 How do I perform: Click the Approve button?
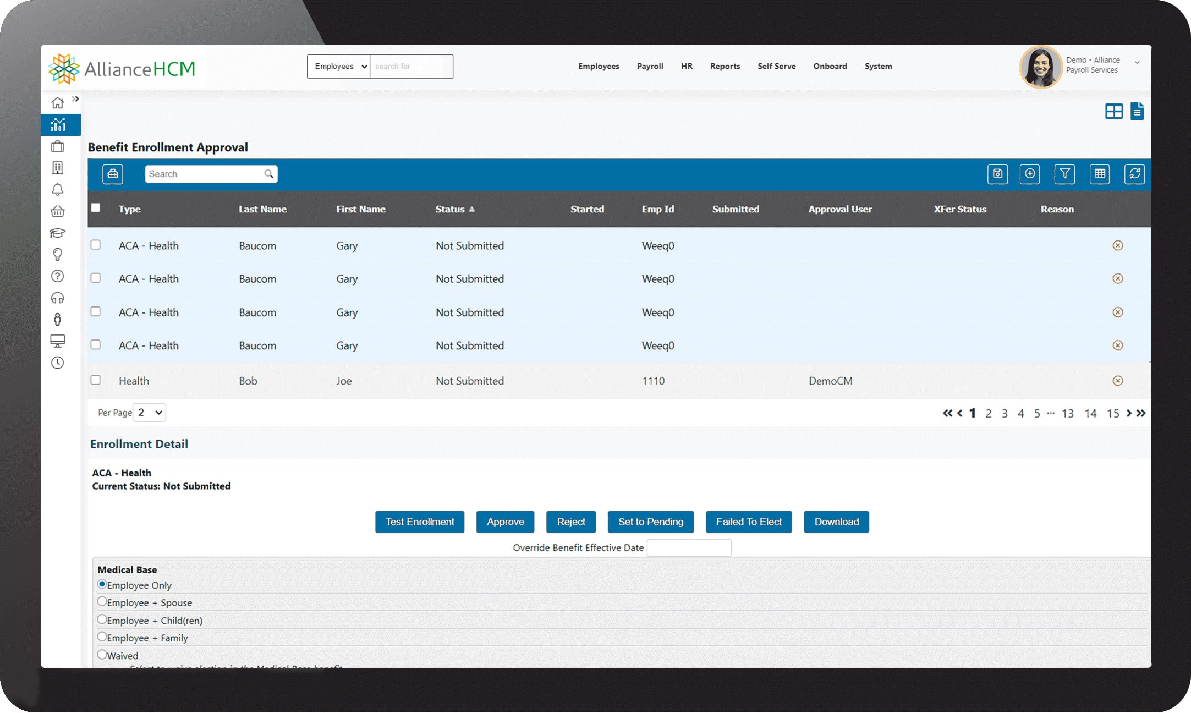[505, 522]
